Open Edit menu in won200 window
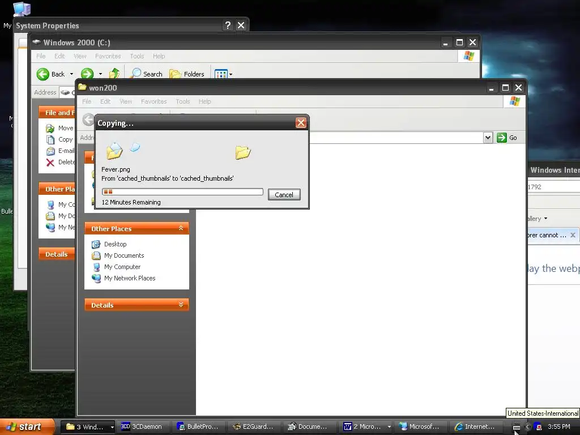 [x=105, y=101]
